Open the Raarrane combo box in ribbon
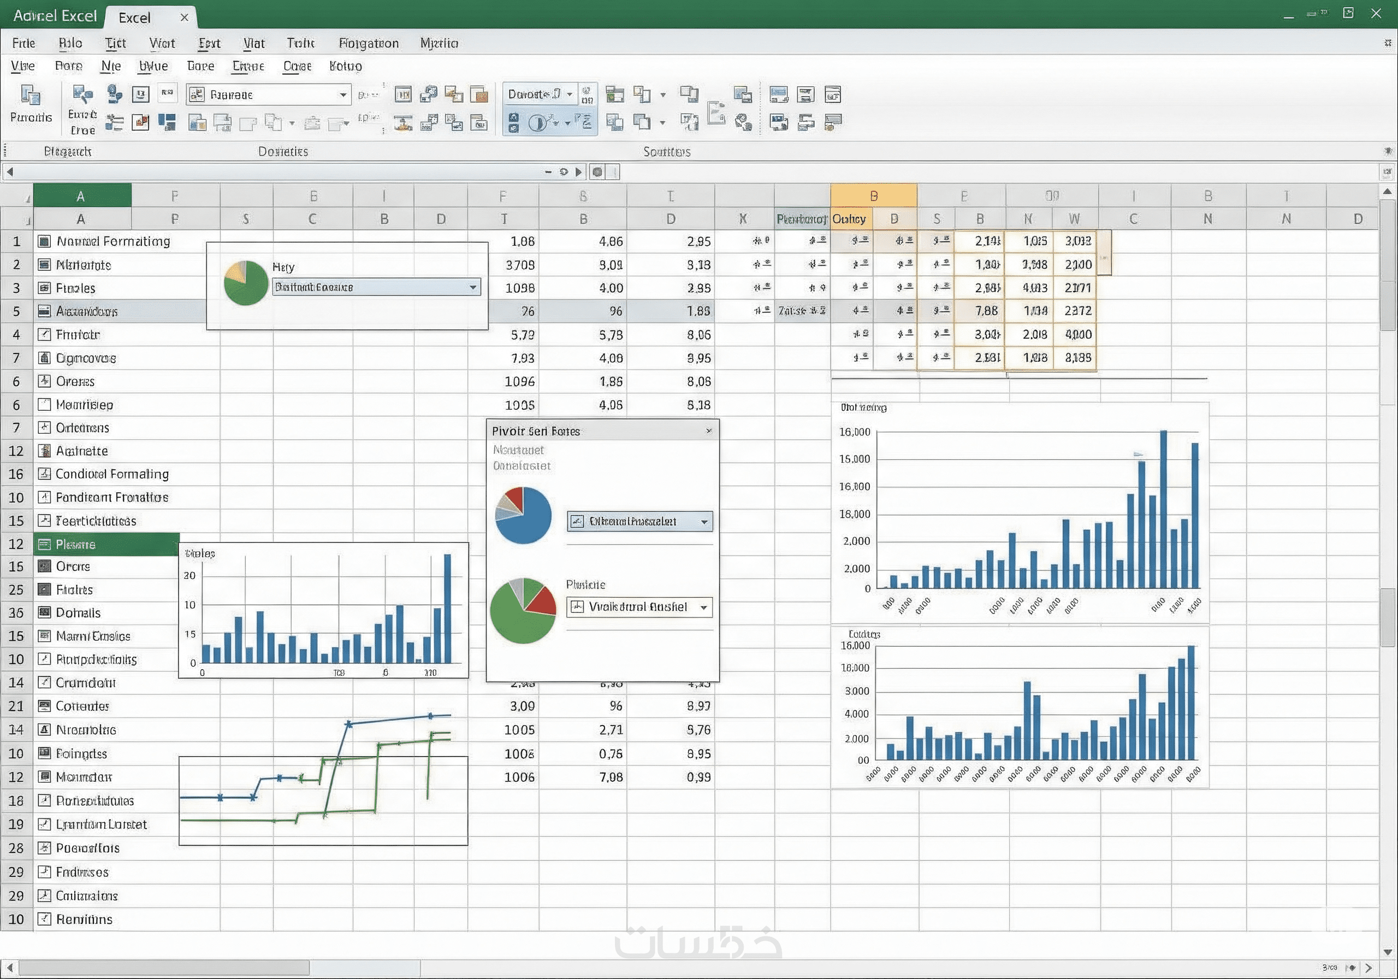Screen dimensions: 1398x979 tap(343, 95)
